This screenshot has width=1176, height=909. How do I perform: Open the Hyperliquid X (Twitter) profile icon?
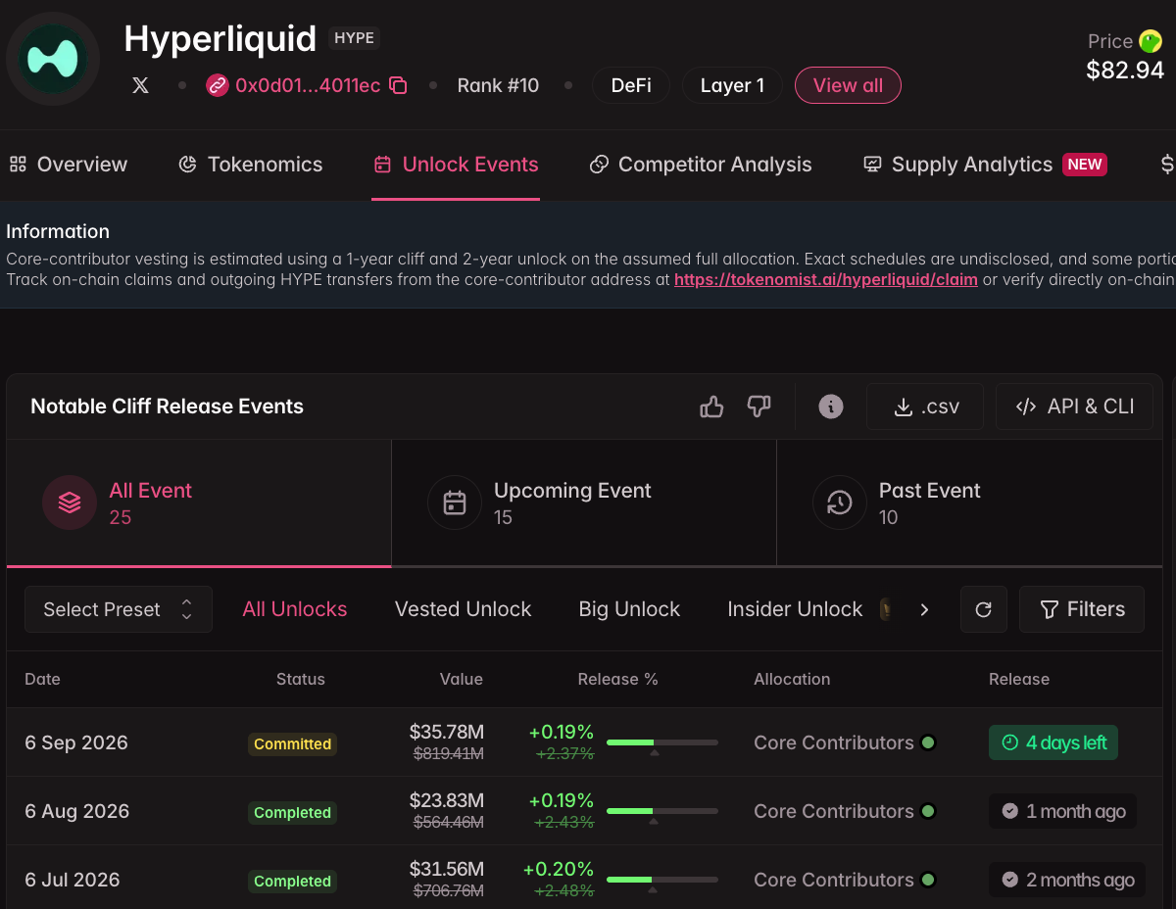(x=140, y=85)
